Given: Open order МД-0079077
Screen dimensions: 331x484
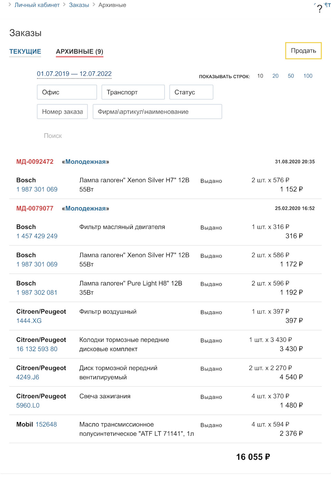Looking at the screenshot, I should [35, 208].
